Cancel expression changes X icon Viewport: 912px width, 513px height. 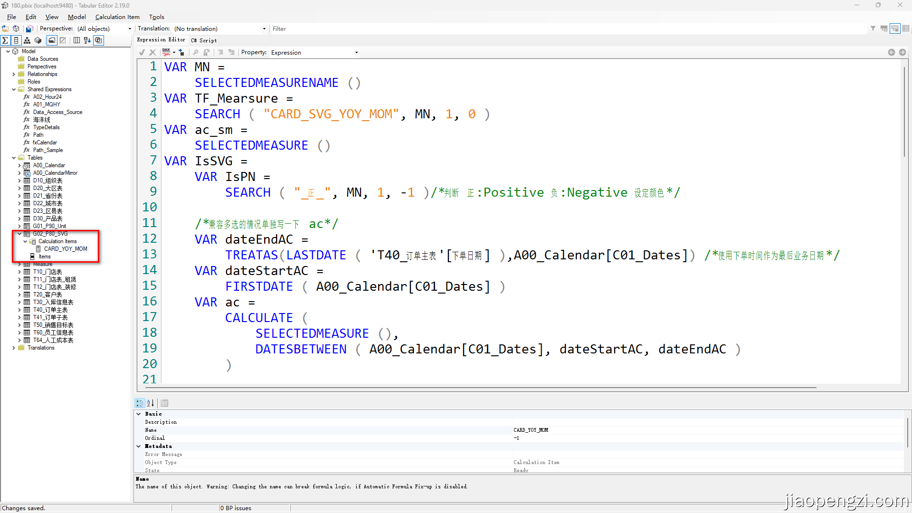152,52
